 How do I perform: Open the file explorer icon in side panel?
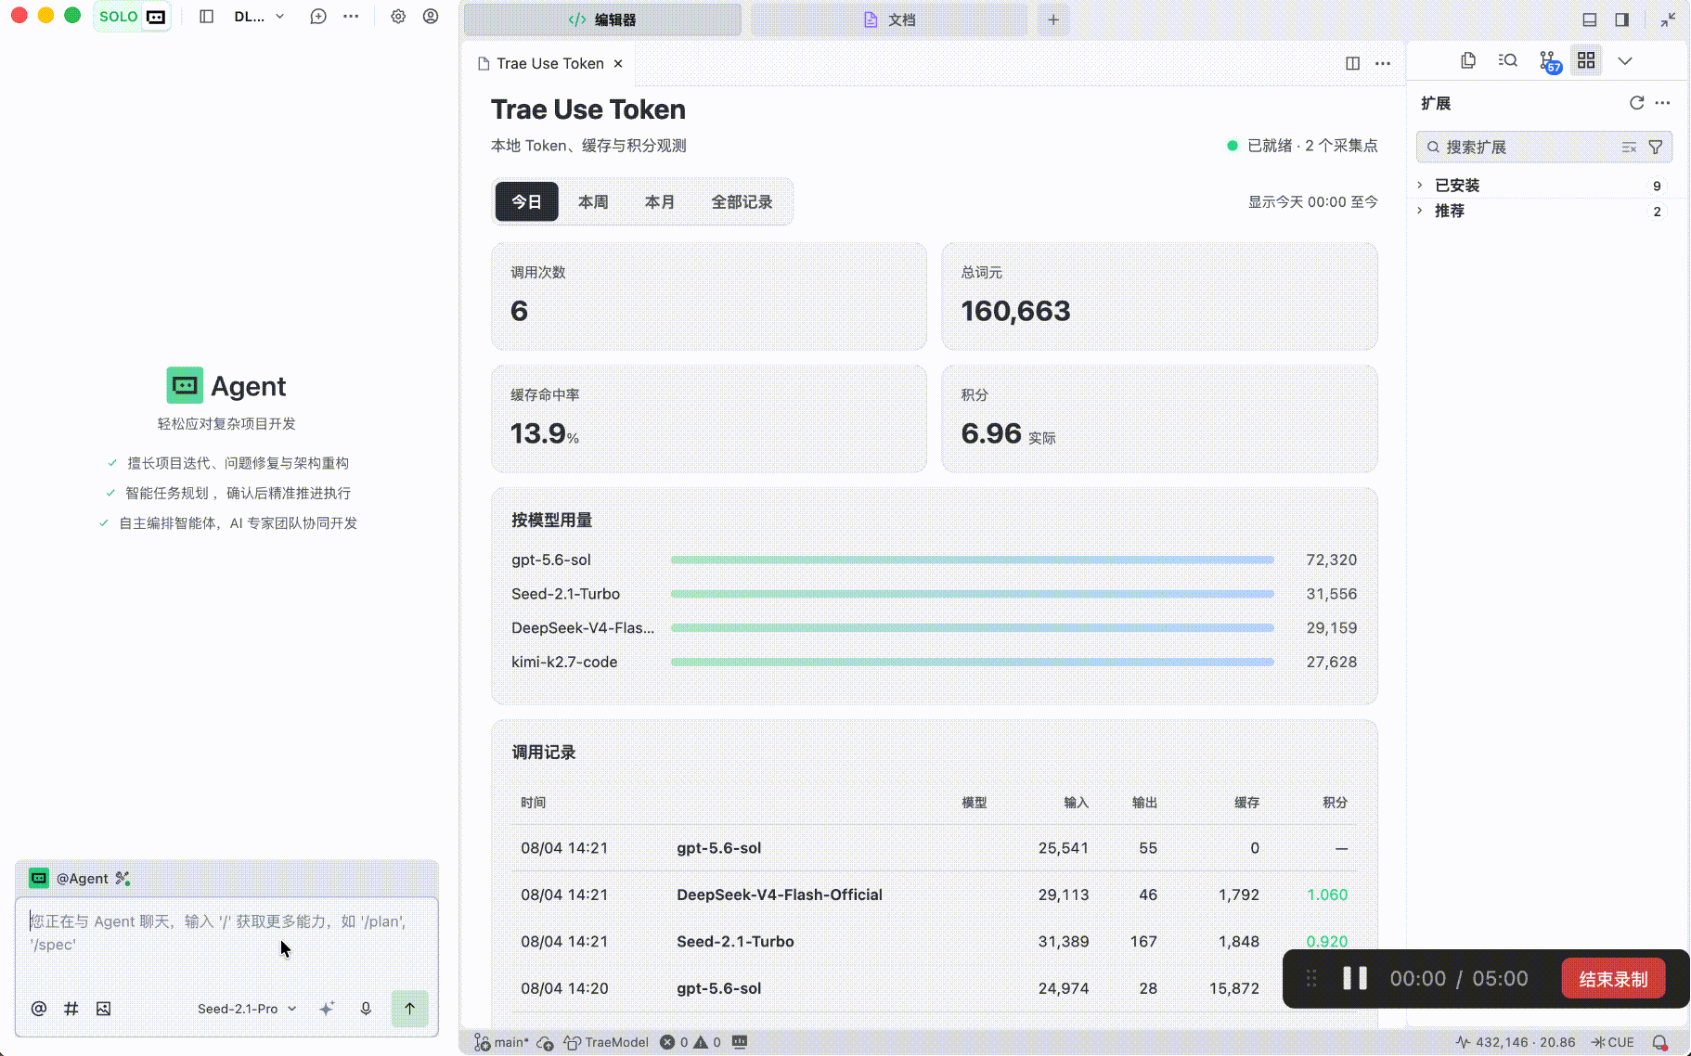(x=1467, y=60)
